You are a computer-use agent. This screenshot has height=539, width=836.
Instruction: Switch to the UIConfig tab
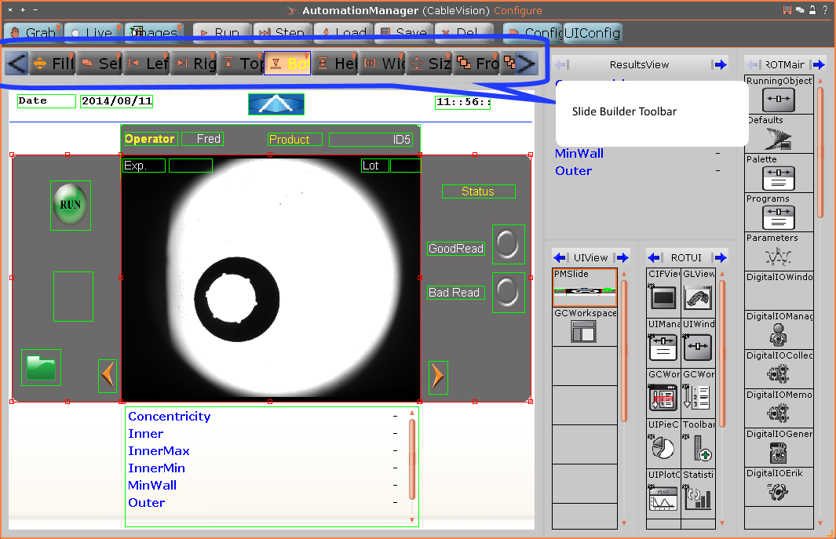pos(593,32)
